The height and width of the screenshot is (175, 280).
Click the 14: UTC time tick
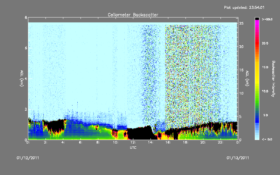[x=150, y=142]
